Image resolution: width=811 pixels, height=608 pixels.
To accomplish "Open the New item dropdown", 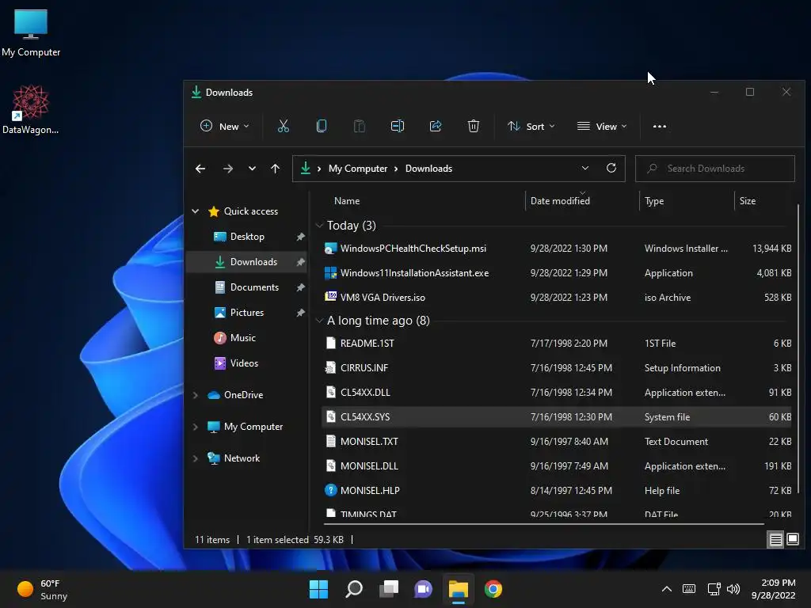I will (225, 126).
